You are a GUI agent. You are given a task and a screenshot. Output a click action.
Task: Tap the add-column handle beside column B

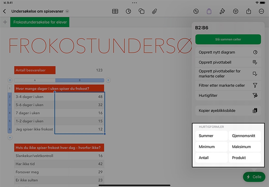tap(108, 80)
